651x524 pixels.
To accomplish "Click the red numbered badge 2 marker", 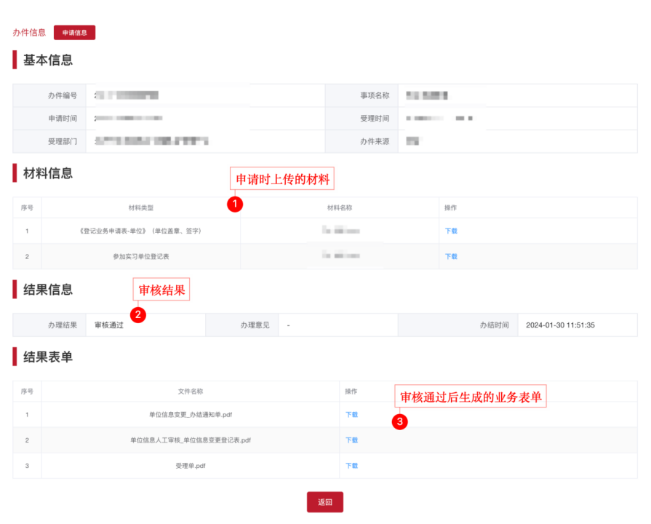I will point(137,315).
